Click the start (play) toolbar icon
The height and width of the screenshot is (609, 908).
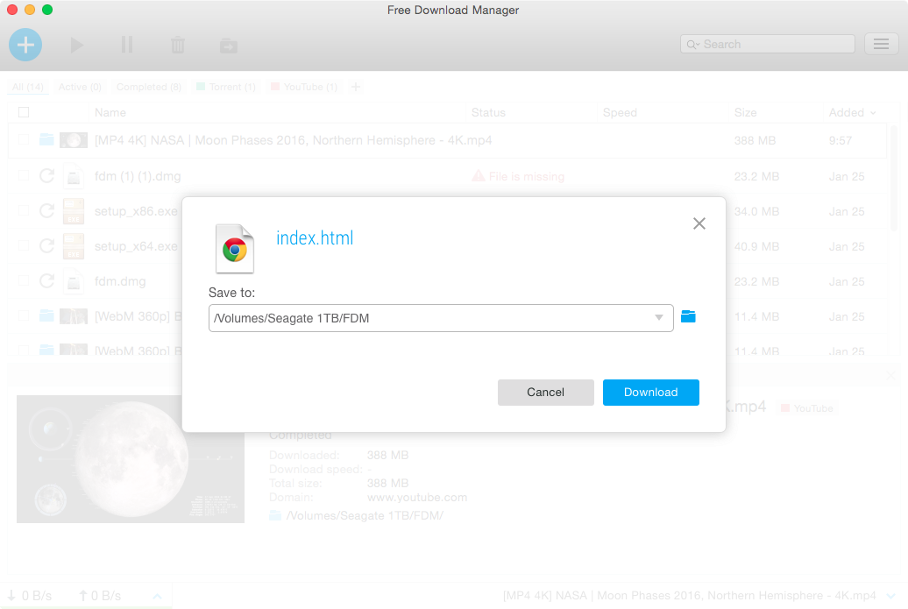76,46
